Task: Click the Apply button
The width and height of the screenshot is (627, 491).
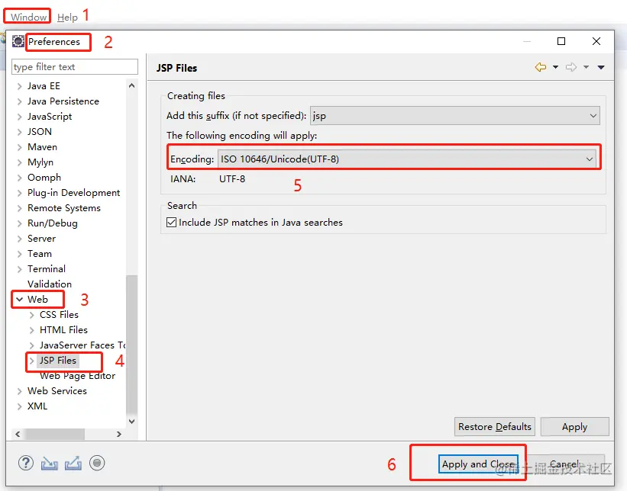Action: pyautogui.click(x=574, y=427)
